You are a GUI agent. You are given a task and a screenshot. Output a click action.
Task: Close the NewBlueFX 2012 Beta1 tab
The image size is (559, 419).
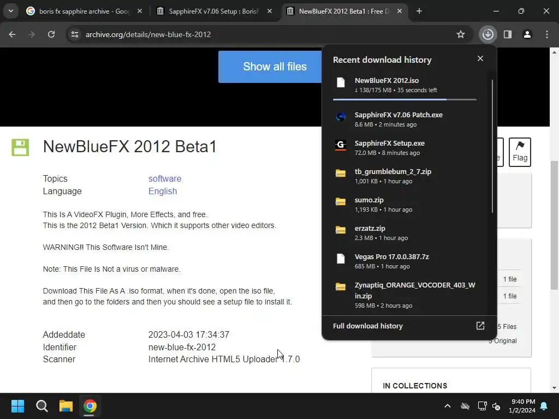[x=400, y=11]
